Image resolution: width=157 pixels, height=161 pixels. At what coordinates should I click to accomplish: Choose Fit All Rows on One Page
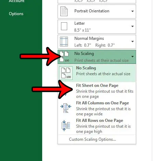pyautogui.click(x=97, y=126)
